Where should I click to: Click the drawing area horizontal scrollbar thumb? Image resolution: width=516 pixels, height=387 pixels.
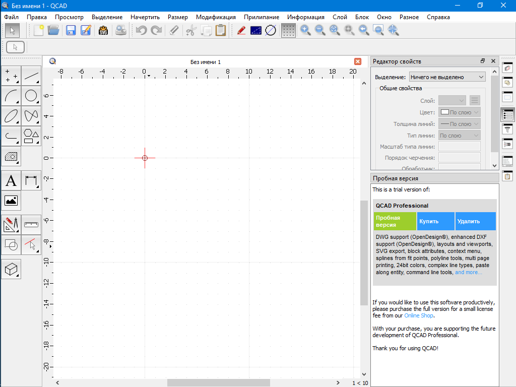pyautogui.click(x=219, y=383)
